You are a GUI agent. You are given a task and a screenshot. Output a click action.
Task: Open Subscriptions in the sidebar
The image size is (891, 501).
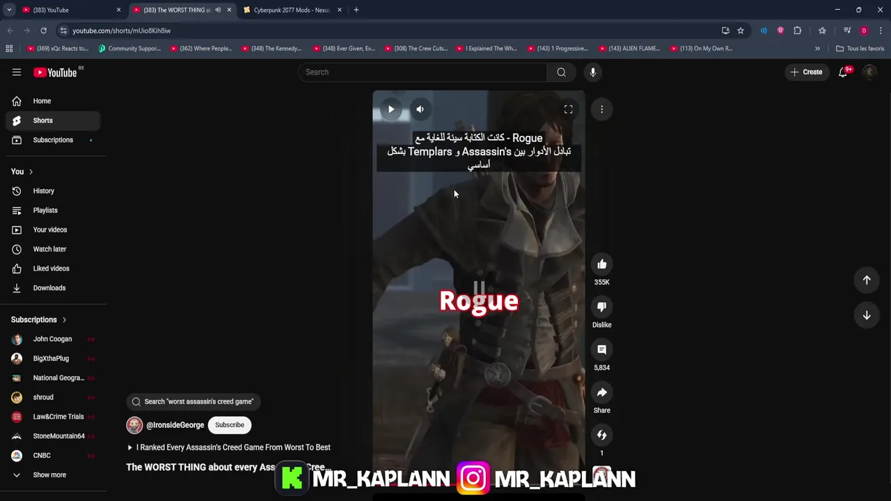point(53,140)
